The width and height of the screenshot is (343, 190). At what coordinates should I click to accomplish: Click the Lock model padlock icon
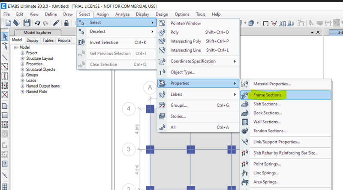66,23
